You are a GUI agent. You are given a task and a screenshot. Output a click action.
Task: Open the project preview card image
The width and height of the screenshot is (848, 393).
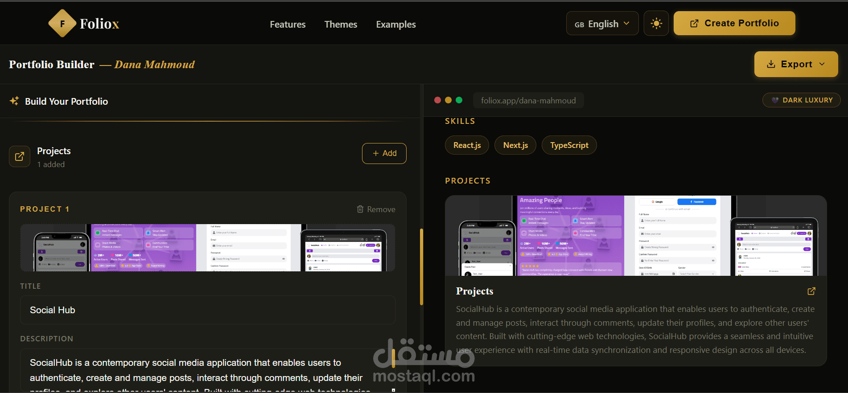click(636, 236)
